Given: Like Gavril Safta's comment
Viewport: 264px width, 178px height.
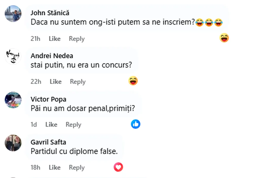Looking at the screenshot, I should click(x=55, y=168).
